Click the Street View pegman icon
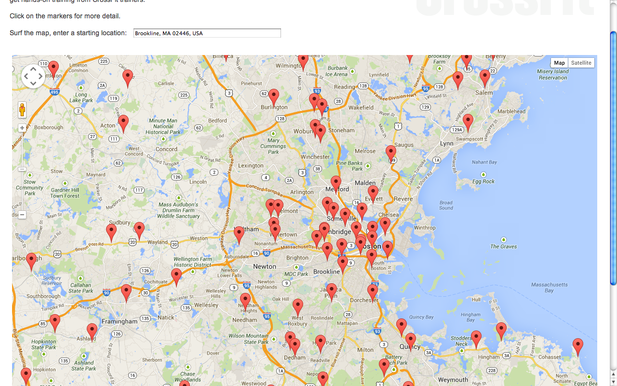The width and height of the screenshot is (617, 386). pyautogui.click(x=22, y=110)
